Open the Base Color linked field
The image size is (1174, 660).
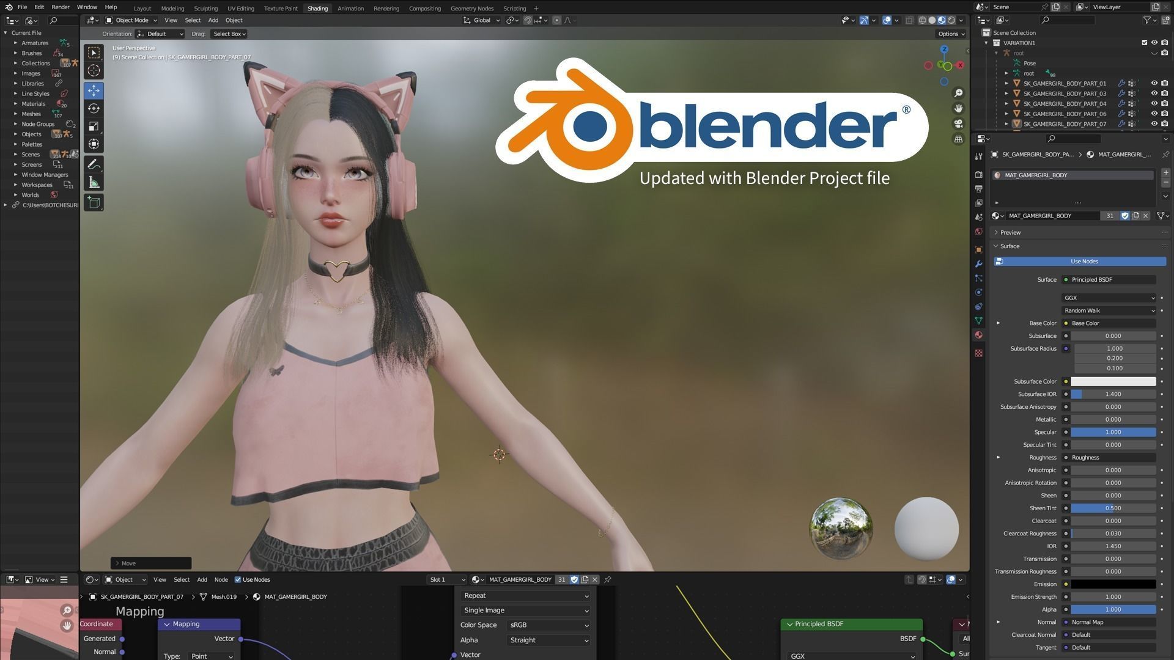1109,323
